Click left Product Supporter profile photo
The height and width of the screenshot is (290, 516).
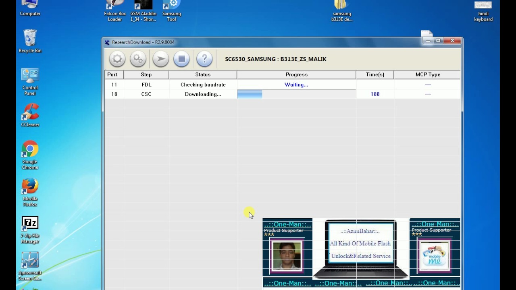click(x=287, y=256)
